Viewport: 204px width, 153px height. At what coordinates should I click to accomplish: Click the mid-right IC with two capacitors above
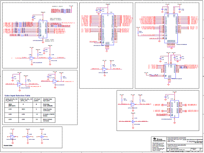point(170,71)
